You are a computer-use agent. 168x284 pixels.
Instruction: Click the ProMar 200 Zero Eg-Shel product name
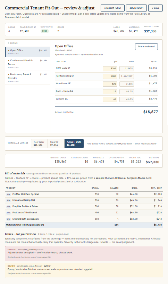click(x=26, y=194)
